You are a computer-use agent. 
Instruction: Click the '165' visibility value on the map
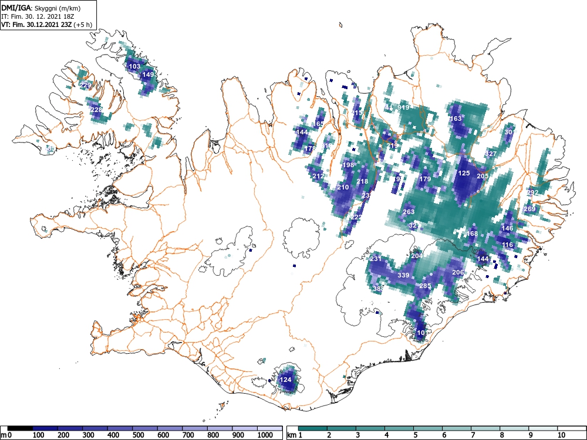click(x=319, y=124)
